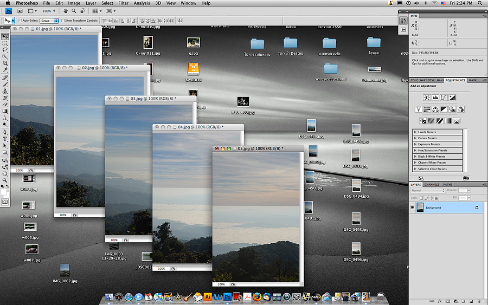The image size is (488, 305).
Task: Click the foreground color swatch
Action: coord(4,191)
